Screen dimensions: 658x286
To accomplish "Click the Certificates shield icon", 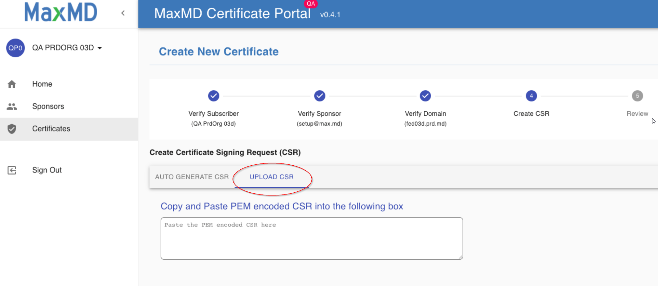I will click(12, 129).
